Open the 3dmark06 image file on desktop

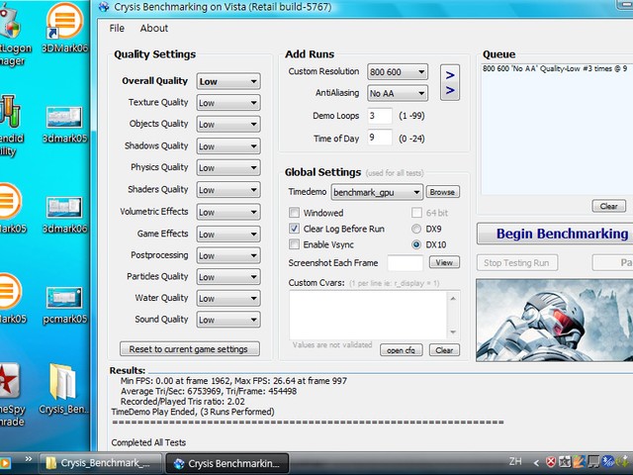point(64,215)
